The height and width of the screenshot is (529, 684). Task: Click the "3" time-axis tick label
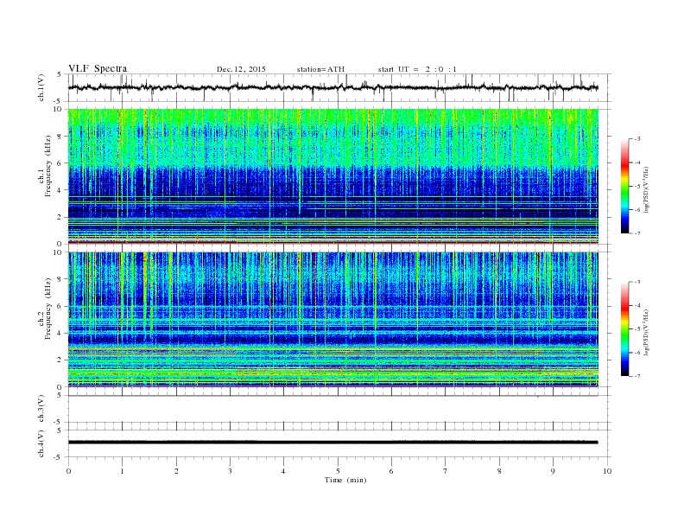pos(230,471)
